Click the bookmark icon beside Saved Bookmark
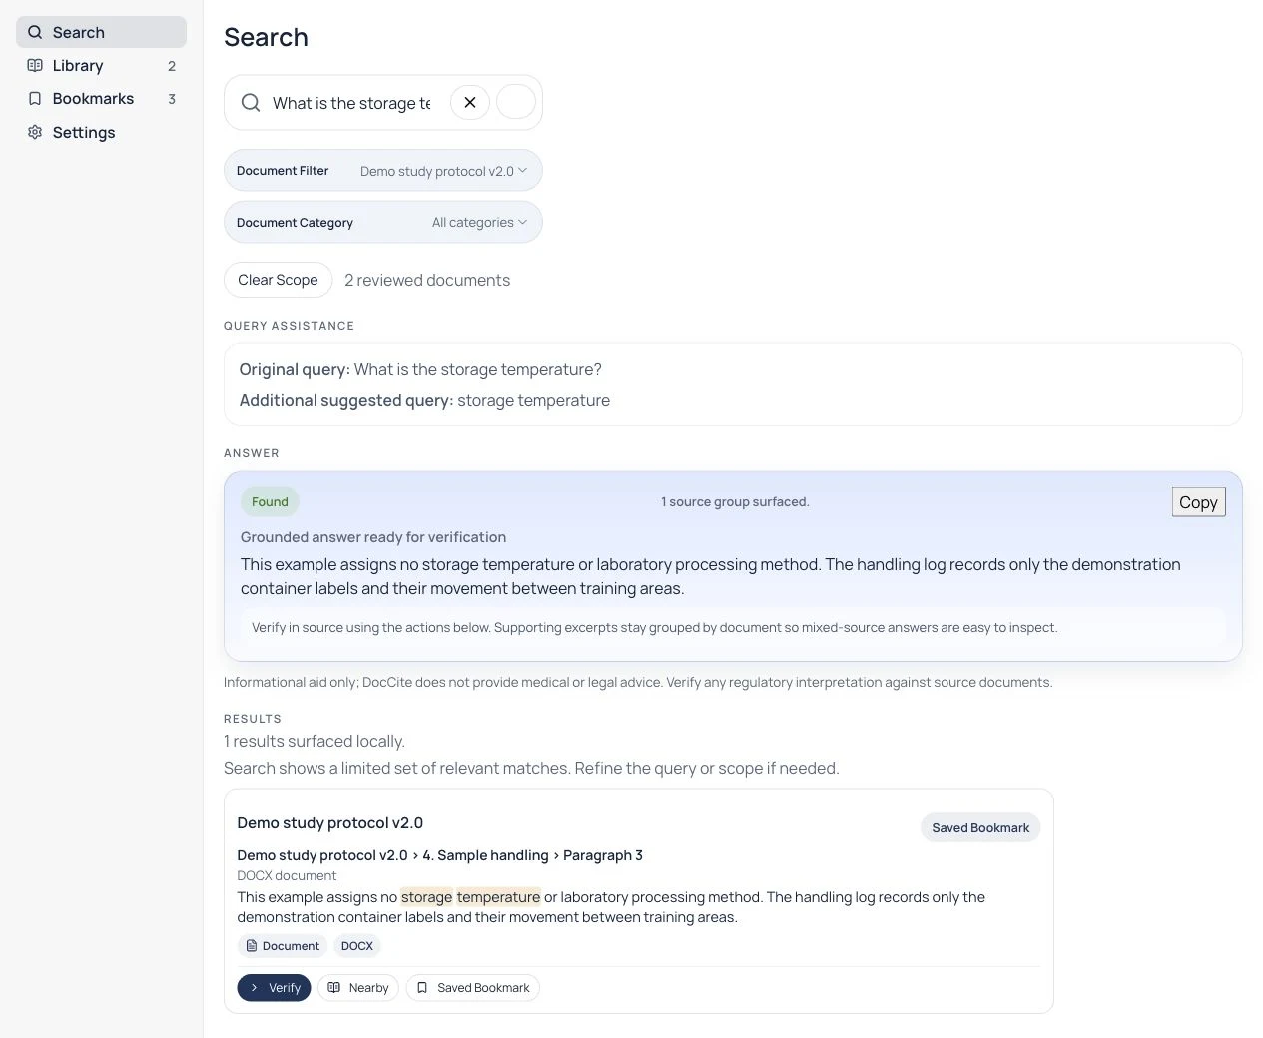Viewport: 1263px width, 1038px height. point(422,988)
